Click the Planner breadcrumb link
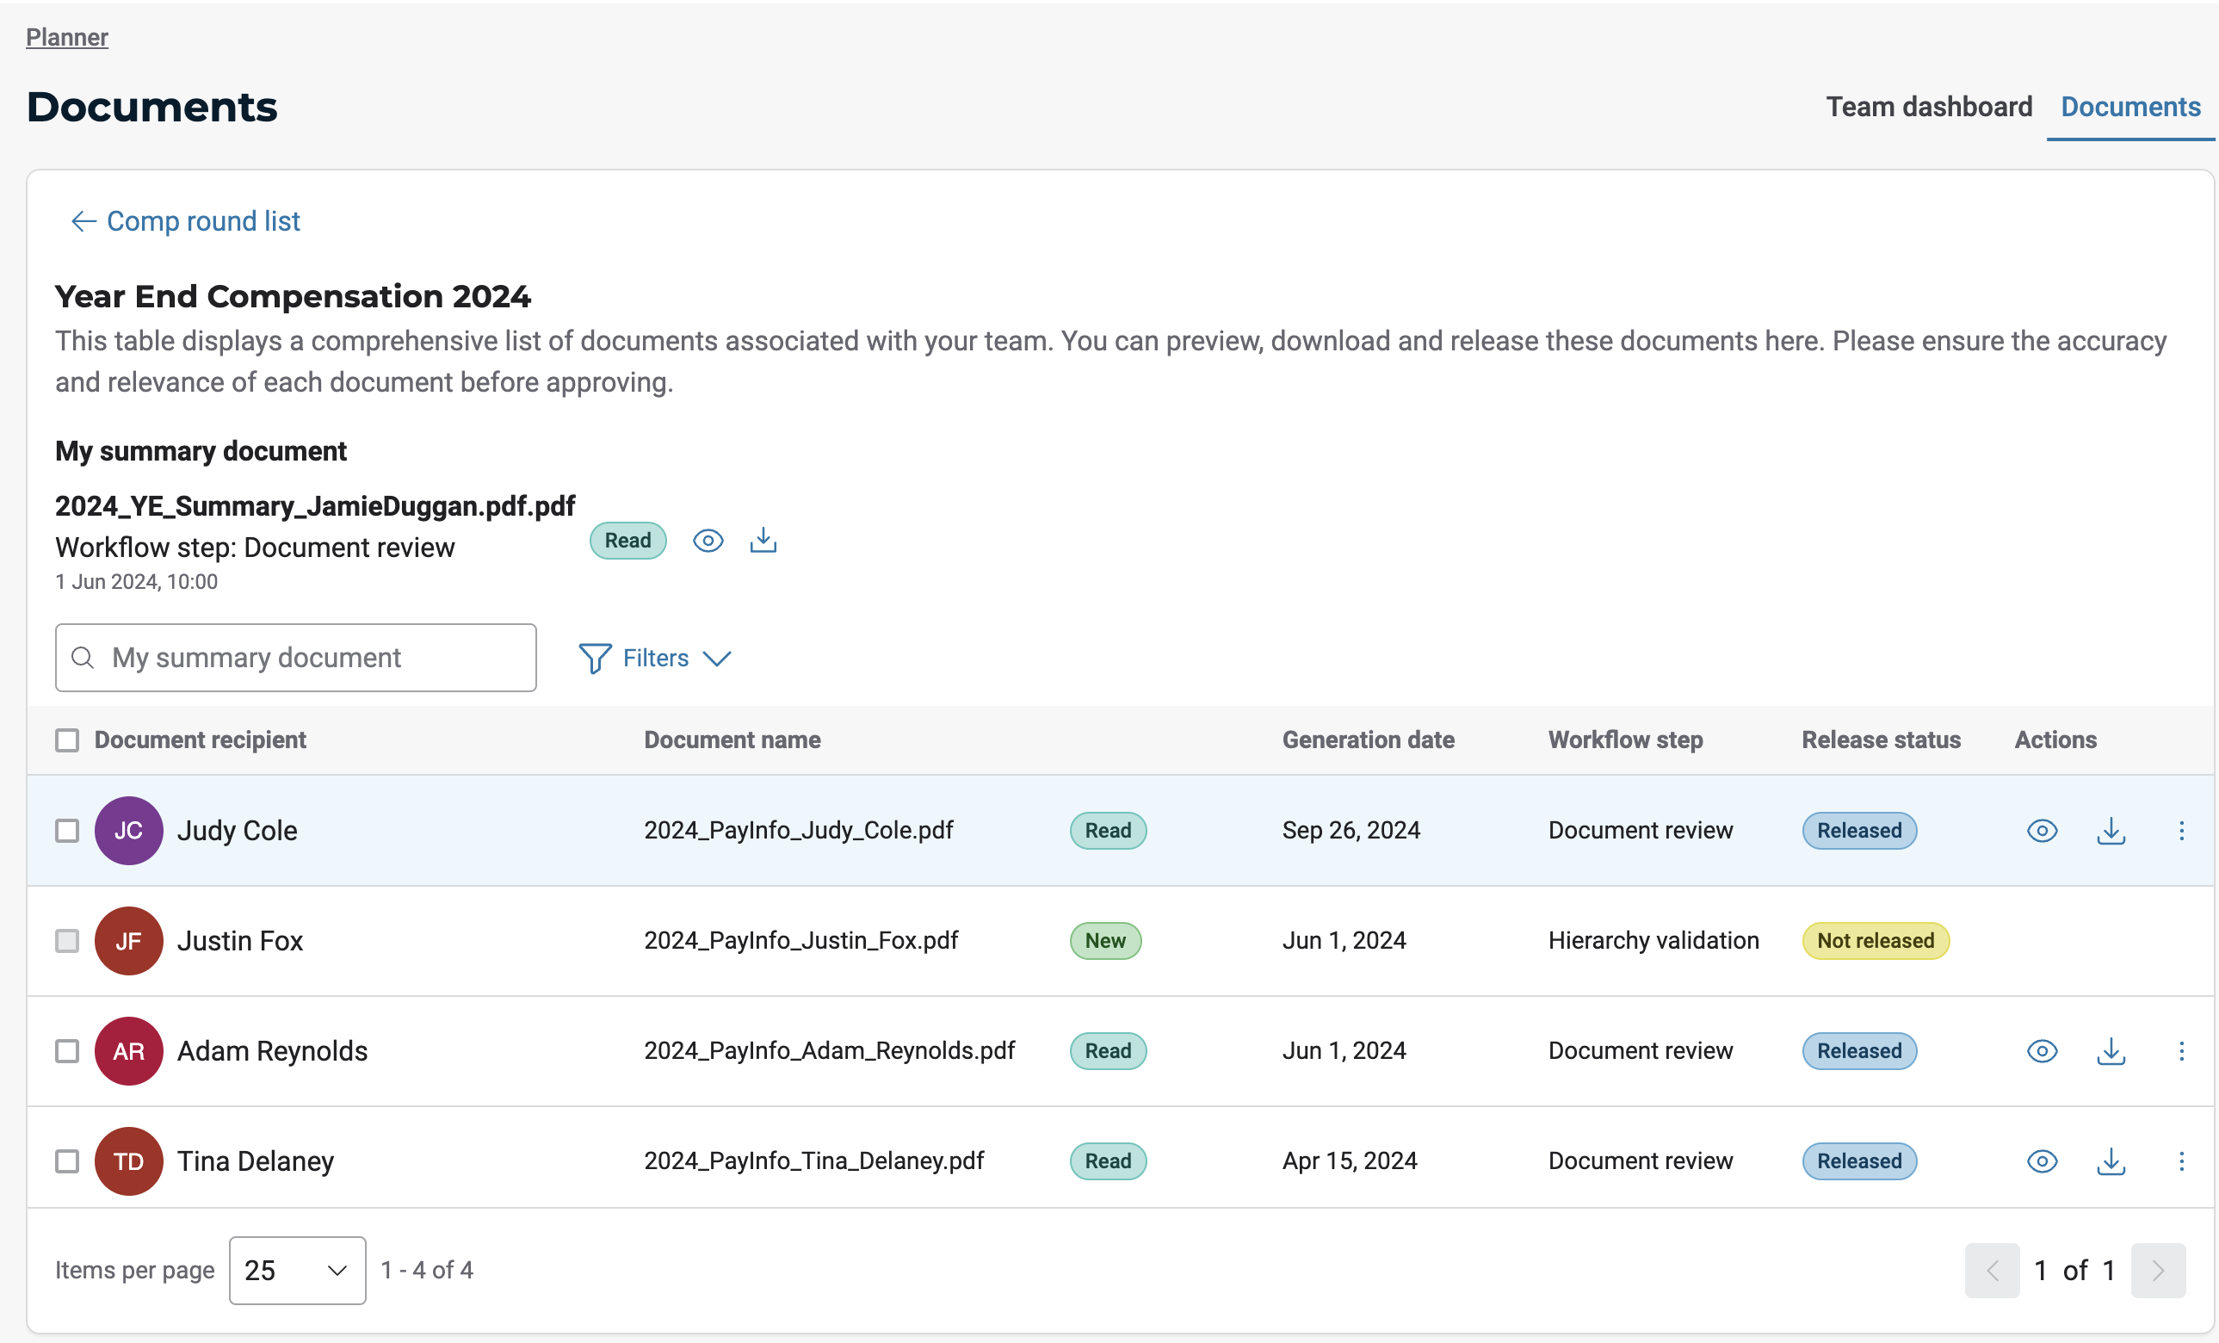This screenshot has height=1343, width=2219. 66,37
